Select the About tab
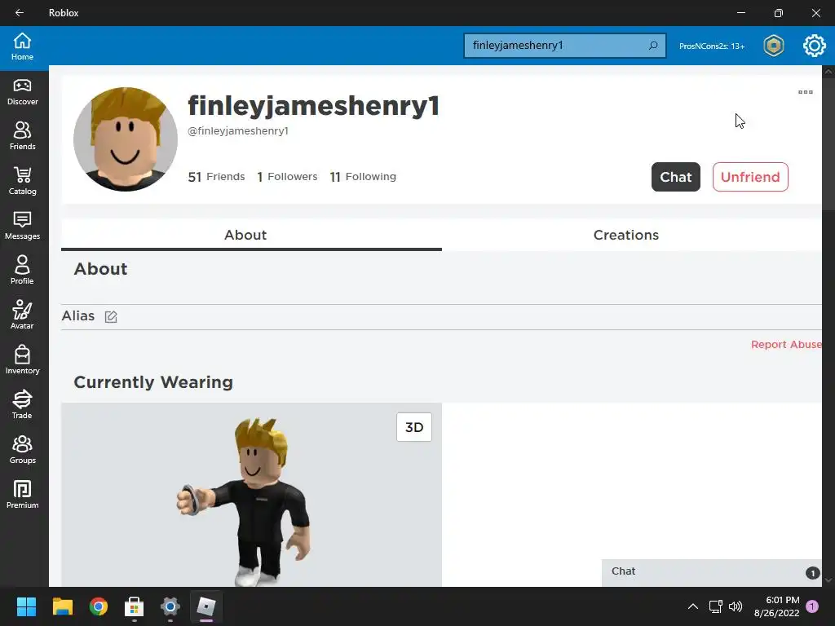This screenshot has height=626, width=835. pos(245,235)
